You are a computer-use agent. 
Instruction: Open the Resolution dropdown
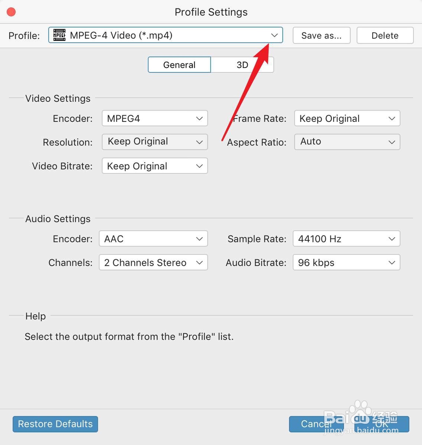coord(154,142)
